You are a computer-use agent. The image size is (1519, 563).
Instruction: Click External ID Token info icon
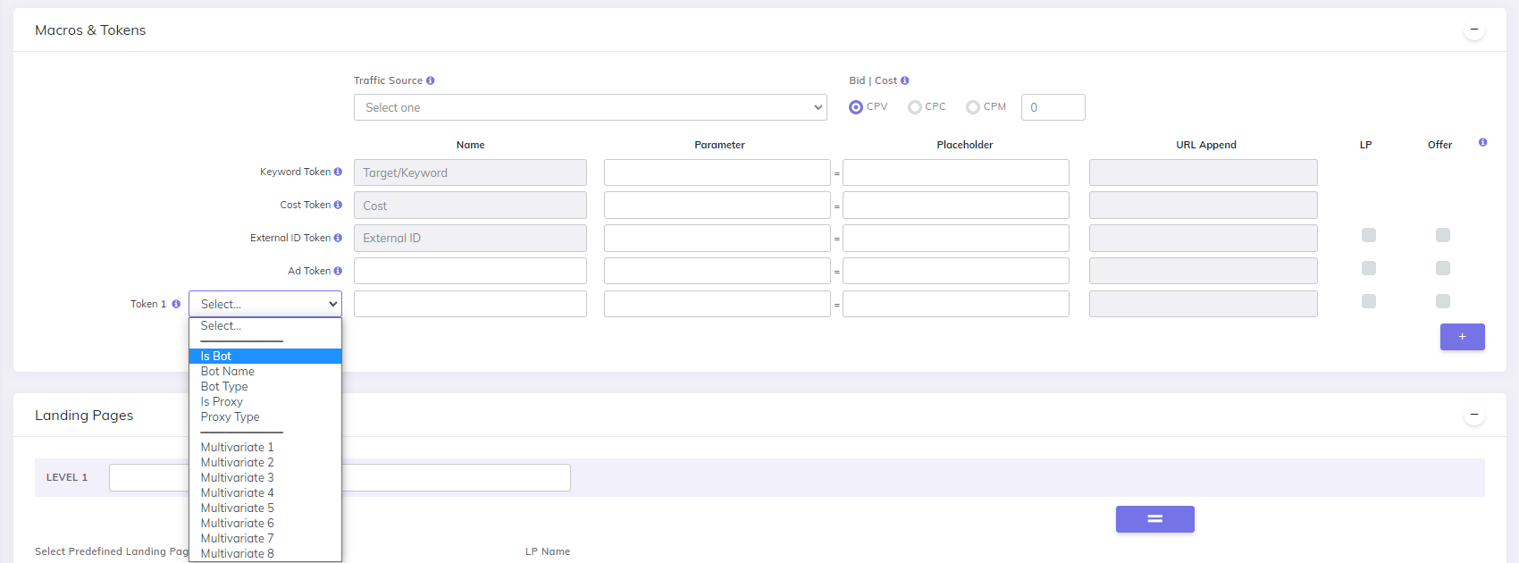(338, 238)
